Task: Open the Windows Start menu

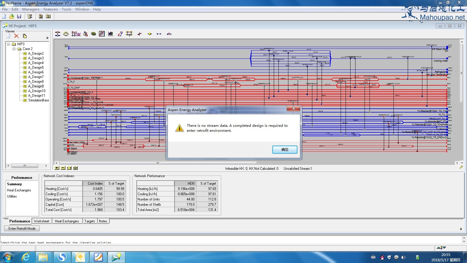Action: 8,257
